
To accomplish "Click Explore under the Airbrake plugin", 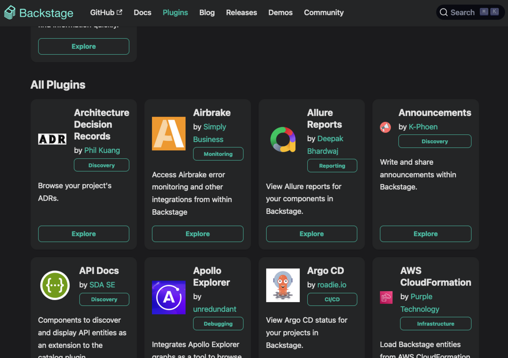I will coord(198,234).
